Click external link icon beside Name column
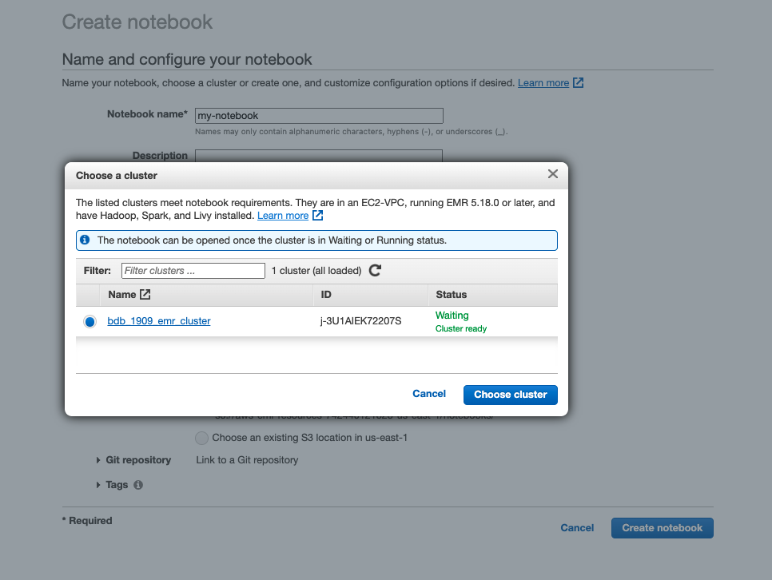Image resolution: width=772 pixels, height=580 pixels. (145, 295)
